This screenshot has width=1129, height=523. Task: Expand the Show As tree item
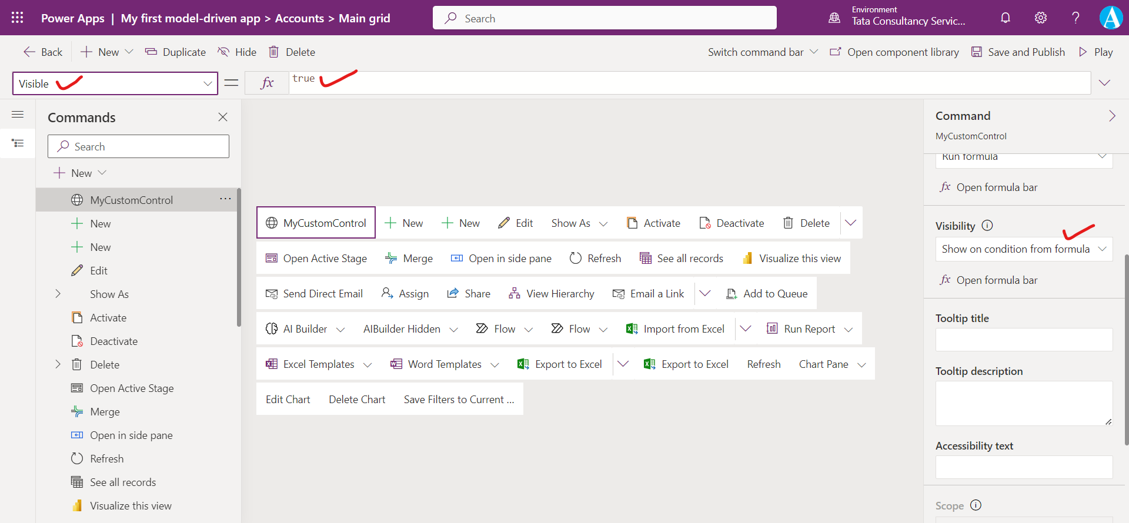click(x=58, y=294)
